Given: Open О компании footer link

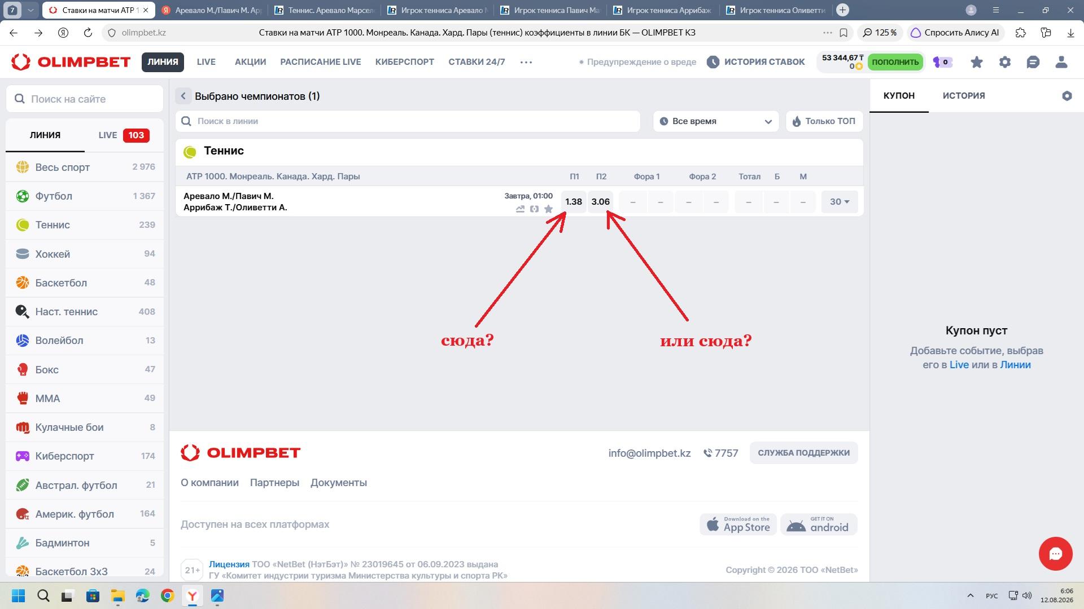Looking at the screenshot, I should pyautogui.click(x=209, y=483).
